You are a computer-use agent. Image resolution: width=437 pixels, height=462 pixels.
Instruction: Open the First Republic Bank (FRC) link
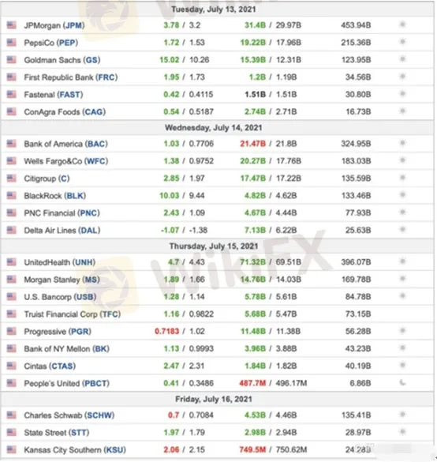[x=71, y=77]
